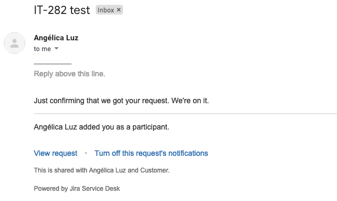Click the word 'Customer' in the shared-with line
The width and height of the screenshot is (337, 201).
click(x=154, y=170)
